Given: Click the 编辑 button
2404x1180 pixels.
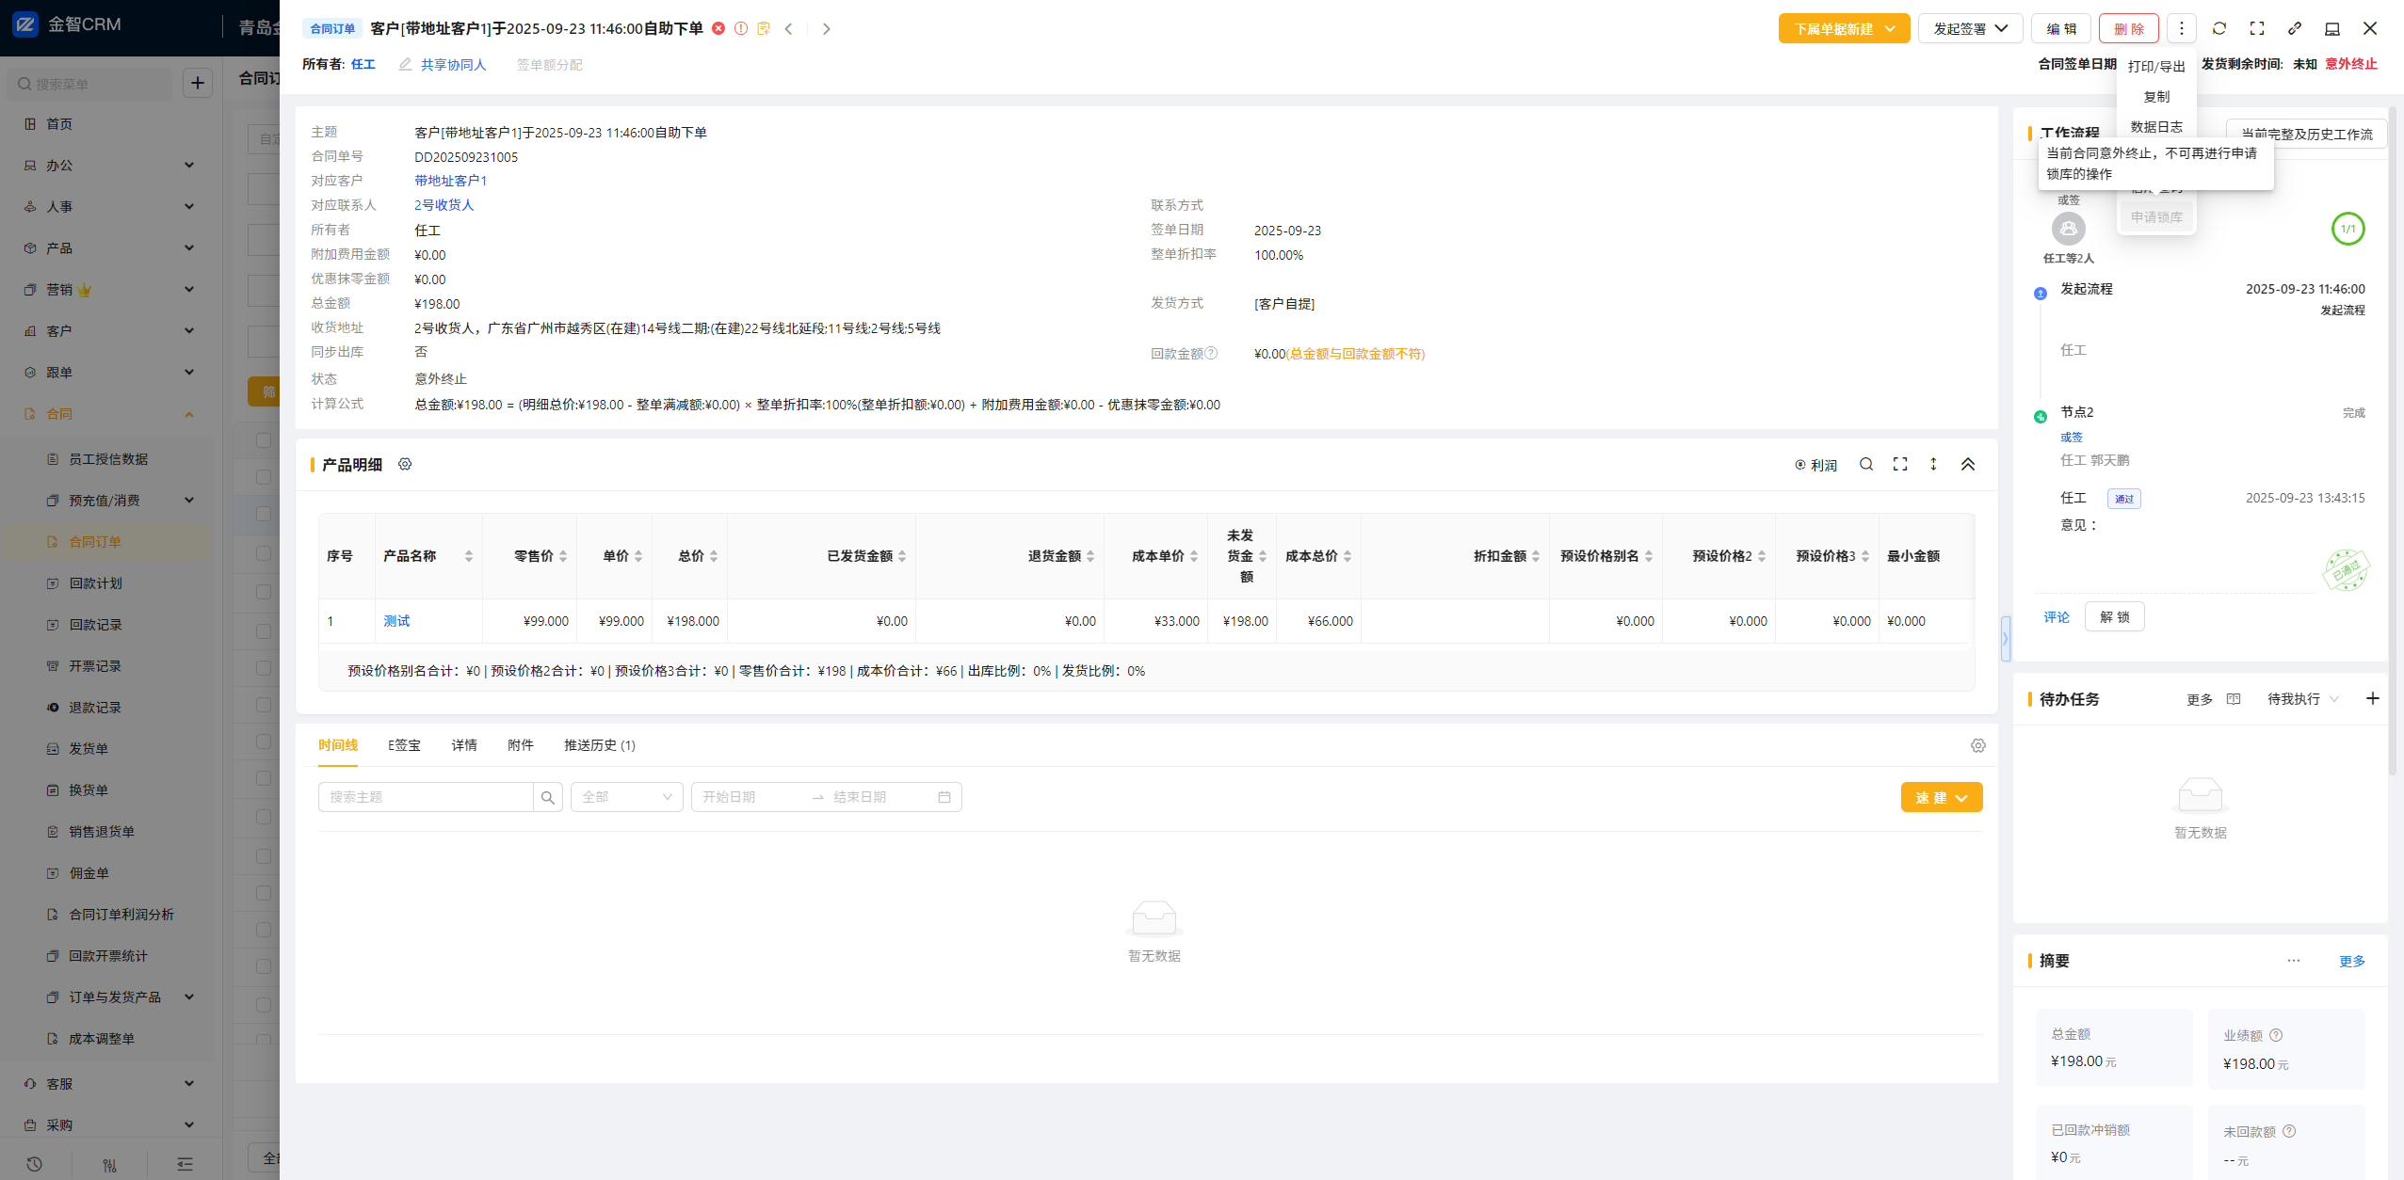Looking at the screenshot, I should coord(2060,29).
